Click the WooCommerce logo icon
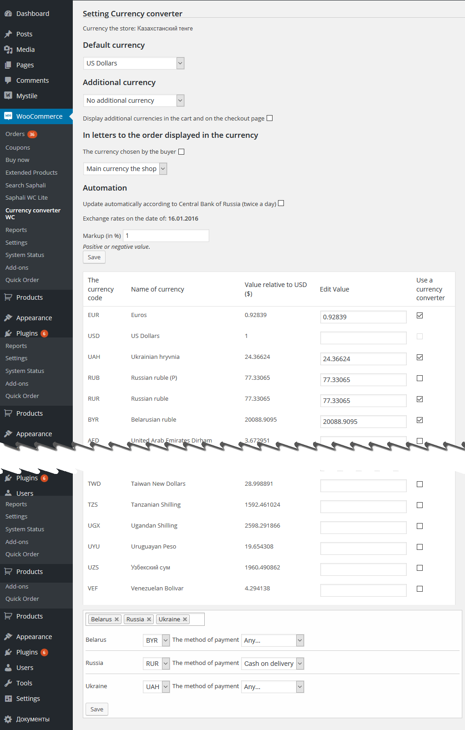Image resolution: width=465 pixels, height=730 pixels. click(8, 116)
